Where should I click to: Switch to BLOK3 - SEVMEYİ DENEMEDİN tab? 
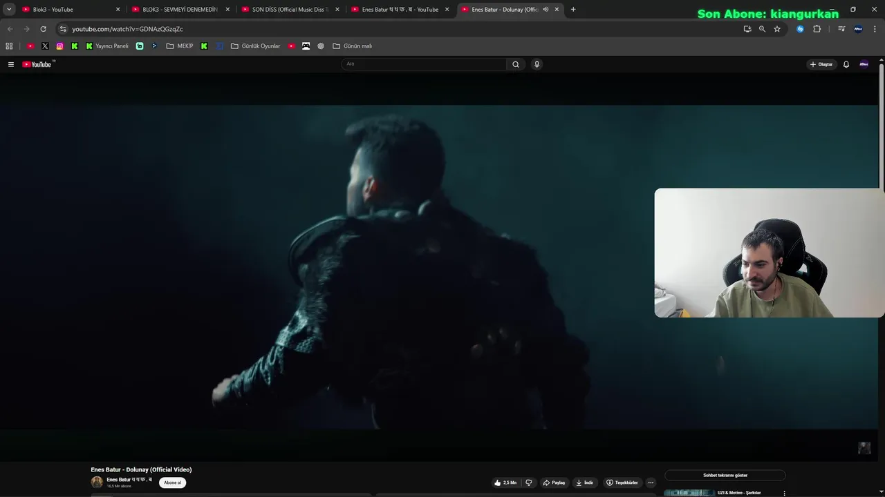click(180, 10)
